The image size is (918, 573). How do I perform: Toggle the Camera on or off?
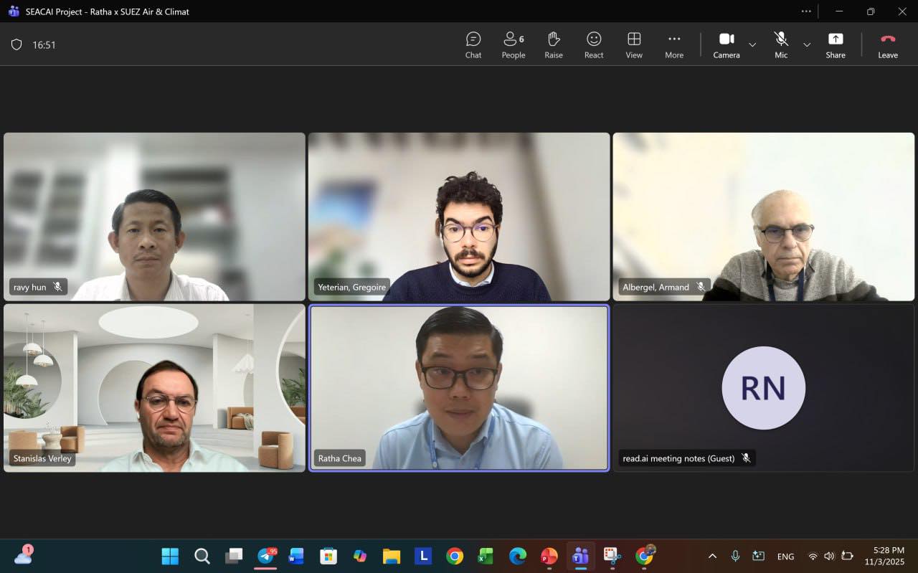[726, 44]
